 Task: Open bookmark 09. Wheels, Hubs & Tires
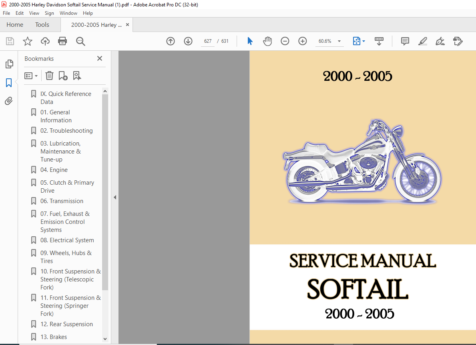(x=66, y=257)
